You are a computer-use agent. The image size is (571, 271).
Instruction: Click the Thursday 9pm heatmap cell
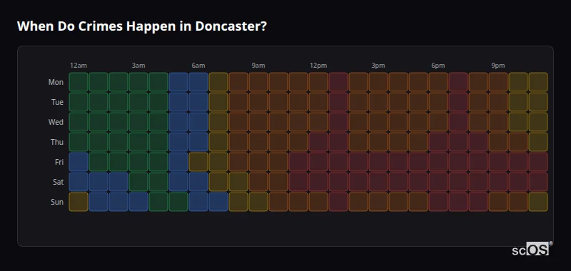pos(498,142)
